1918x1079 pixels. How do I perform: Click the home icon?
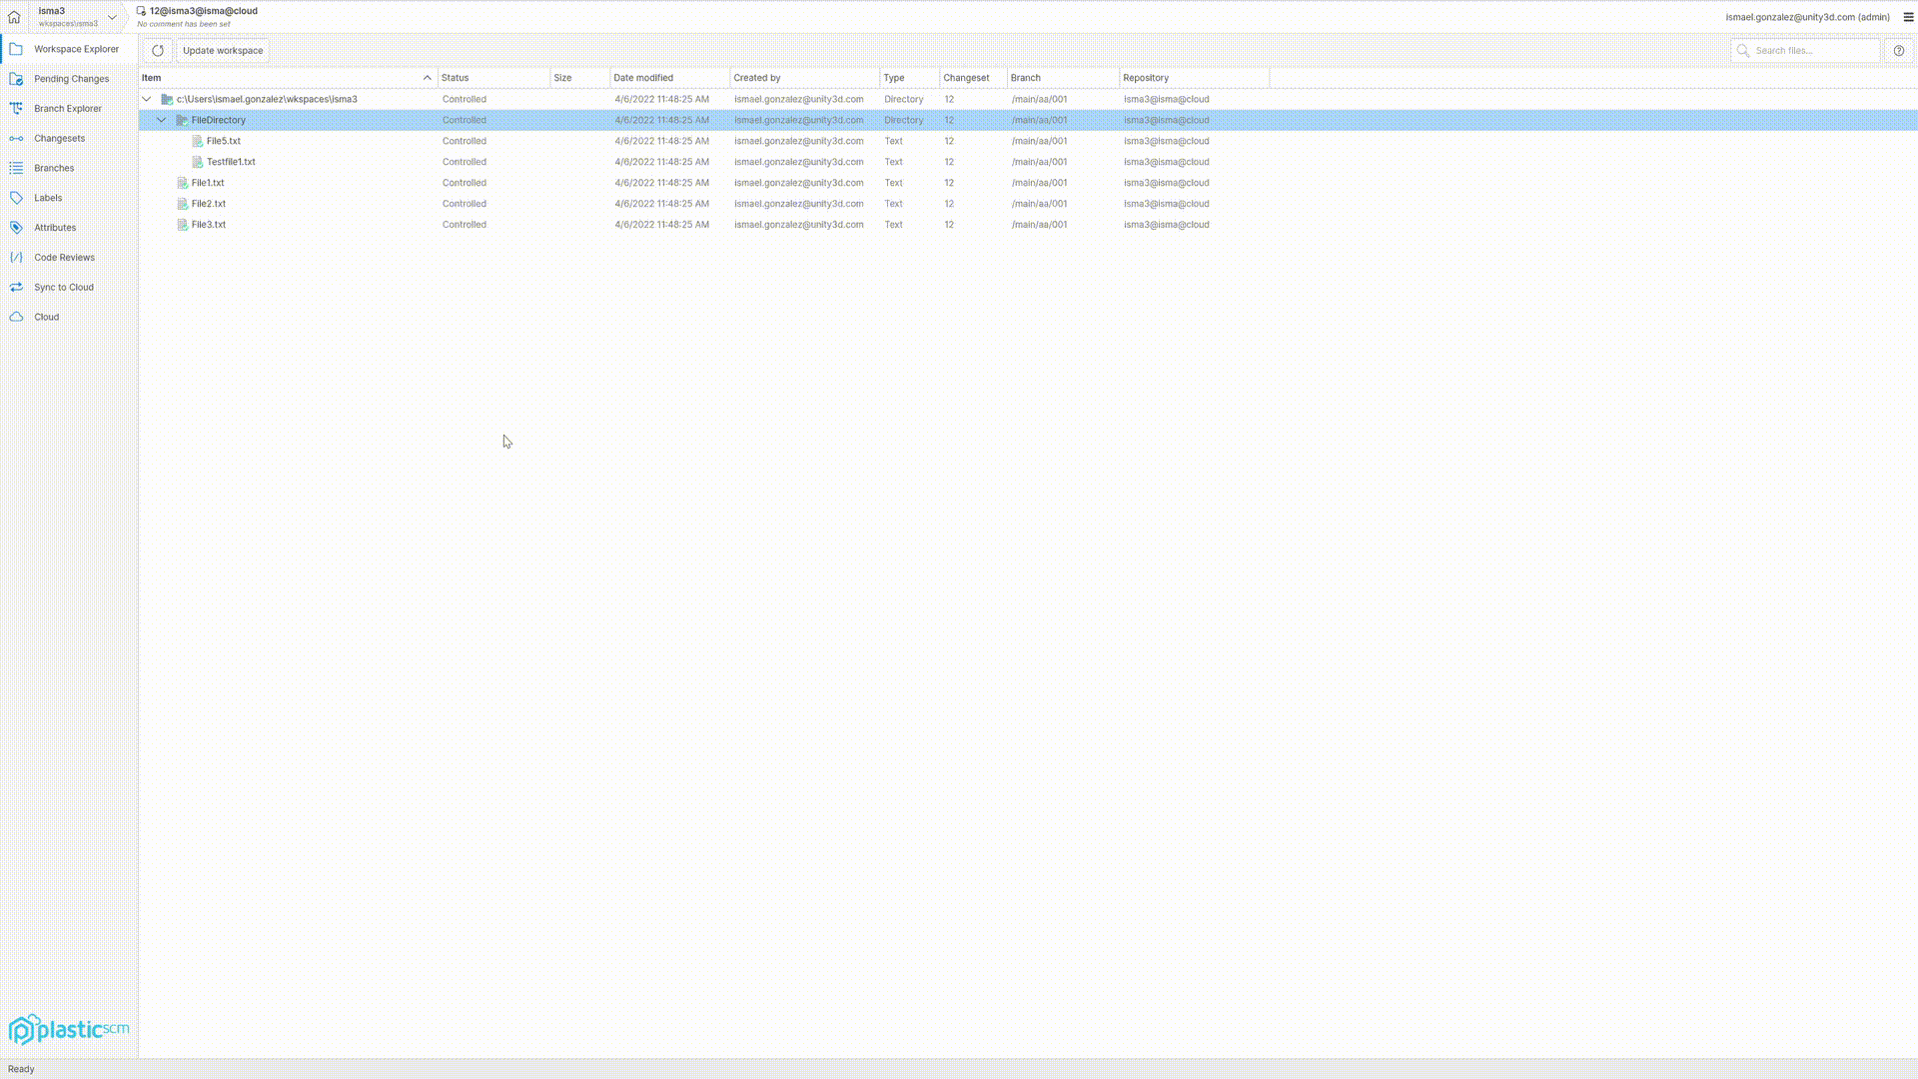coord(14,17)
